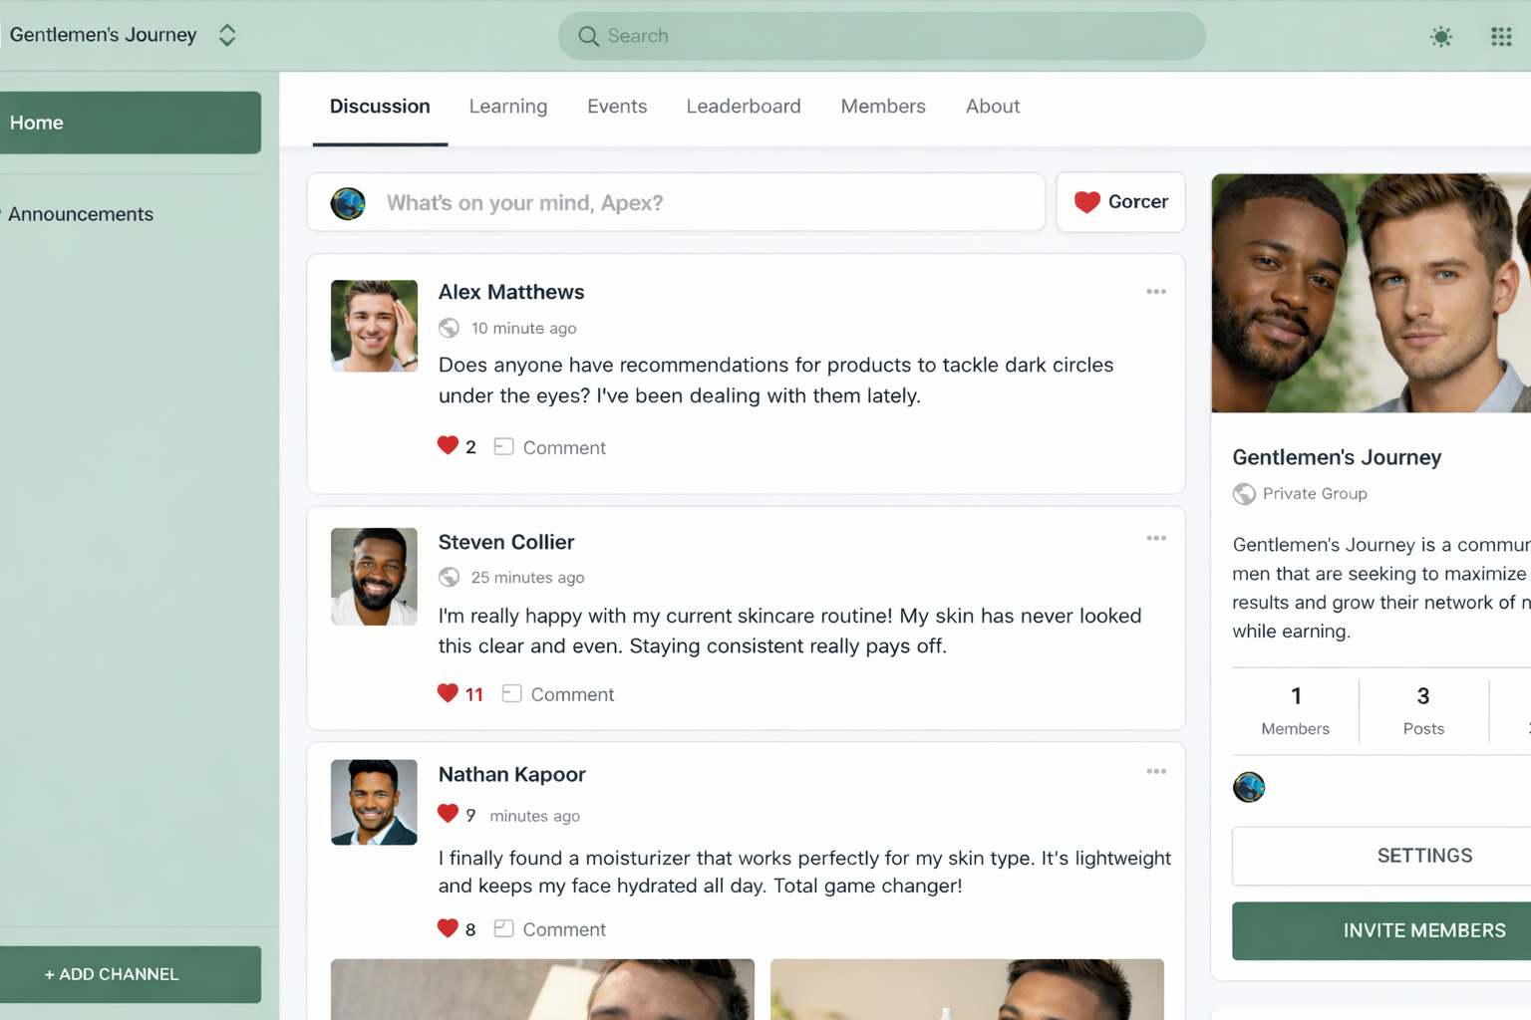The image size is (1531, 1020).
Task: Open options menu on Steven Collier's post
Action: pyautogui.click(x=1156, y=538)
